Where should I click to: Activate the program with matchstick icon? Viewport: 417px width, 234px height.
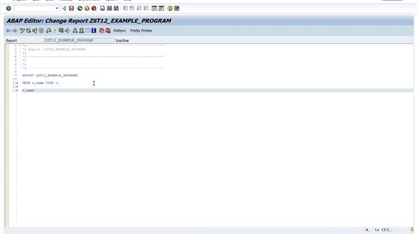click(55, 31)
